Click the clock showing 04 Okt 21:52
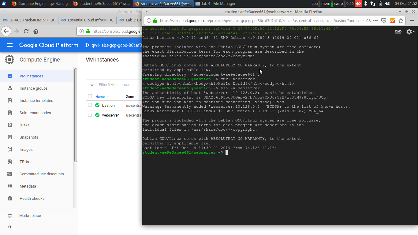The image size is (418, 235). pos(406,4)
